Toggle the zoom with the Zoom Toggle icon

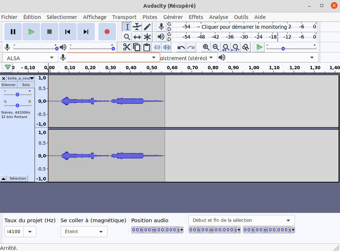click(246, 47)
